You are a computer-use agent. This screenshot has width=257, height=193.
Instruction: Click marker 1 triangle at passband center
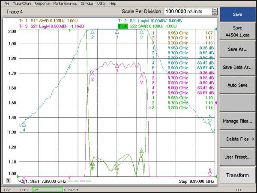click(x=117, y=32)
